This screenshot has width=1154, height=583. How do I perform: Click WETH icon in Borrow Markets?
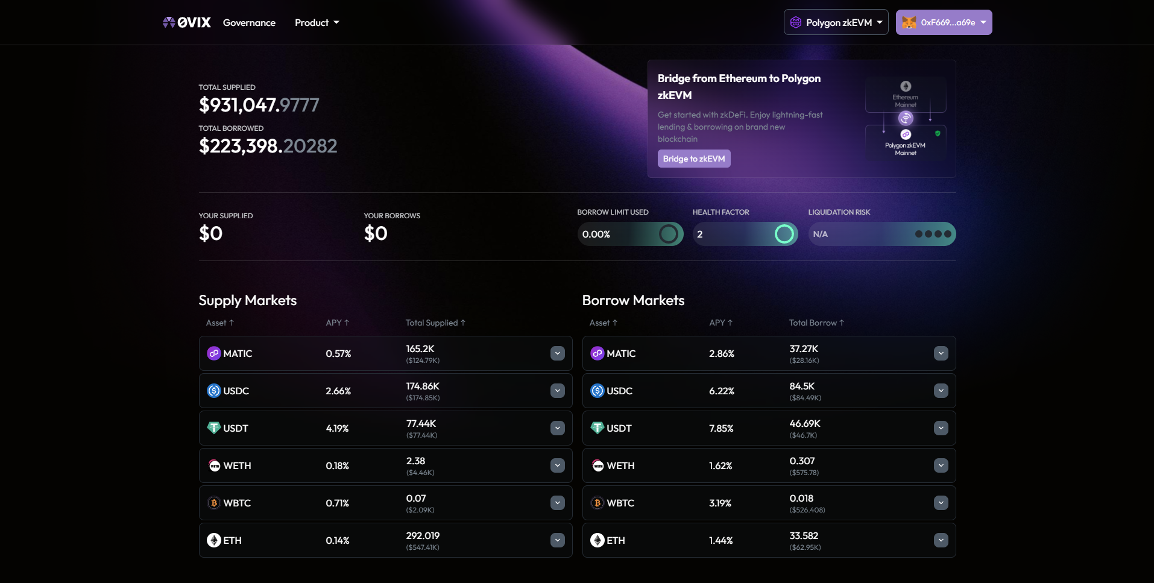click(x=597, y=465)
